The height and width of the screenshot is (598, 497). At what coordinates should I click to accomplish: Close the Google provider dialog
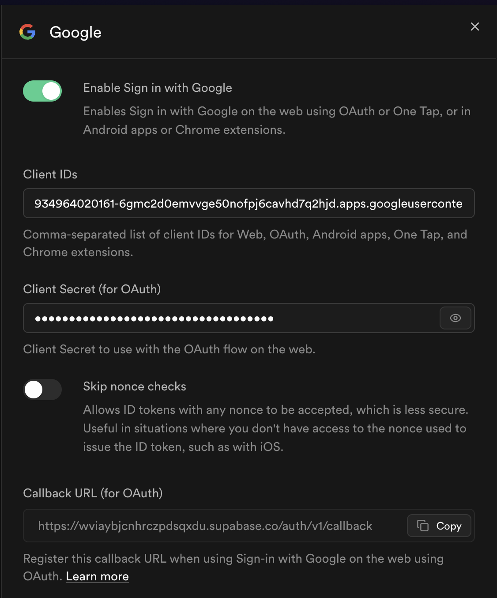point(474,26)
